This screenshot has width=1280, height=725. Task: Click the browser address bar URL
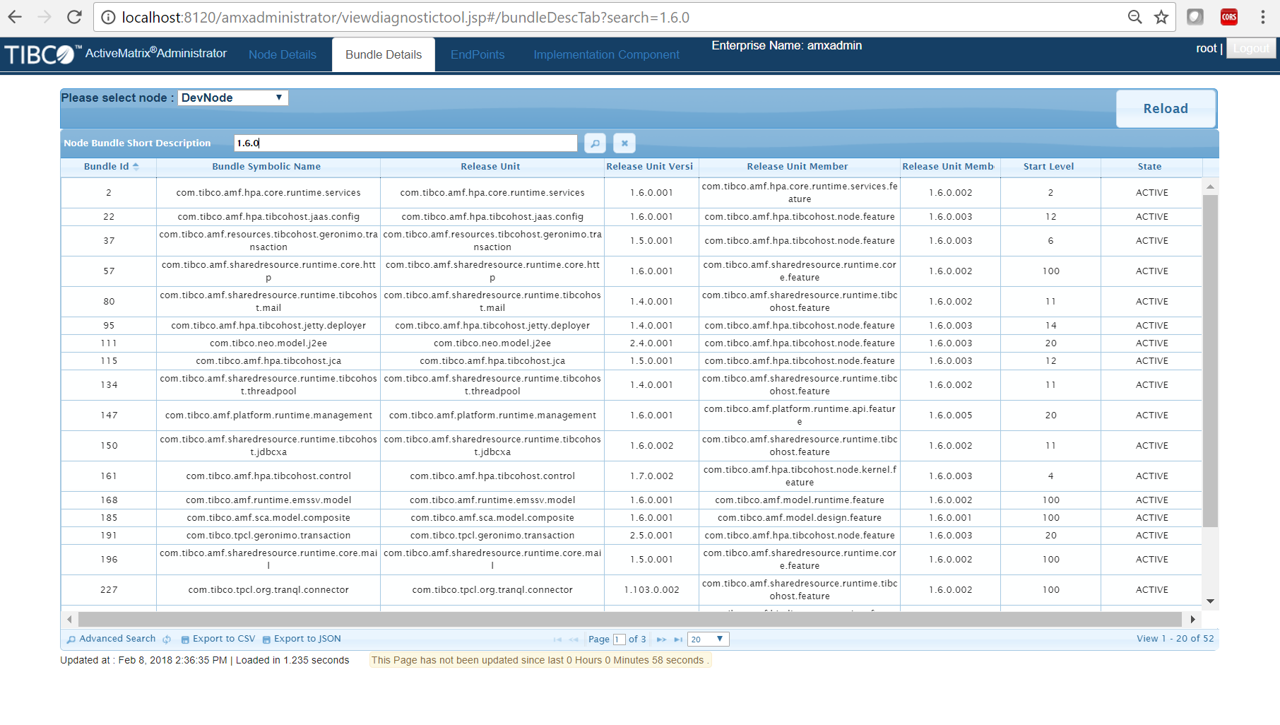(405, 18)
